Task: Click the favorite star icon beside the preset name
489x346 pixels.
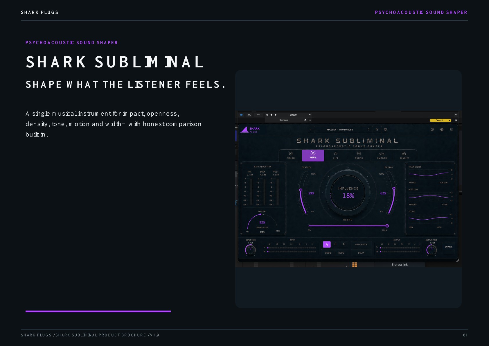Action: click(377, 130)
